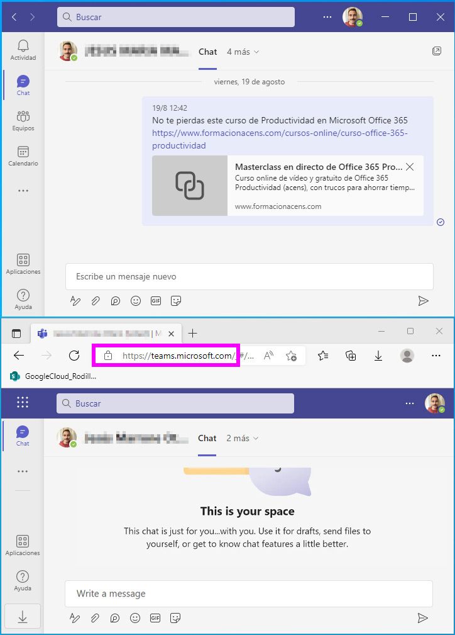
Task: Open format options in desktop Teams compose bar
Action: tap(75, 301)
